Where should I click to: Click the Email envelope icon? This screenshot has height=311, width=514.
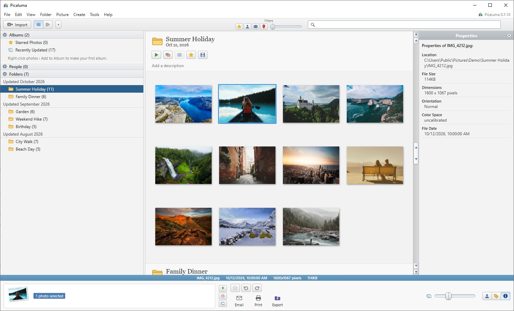pos(239,298)
